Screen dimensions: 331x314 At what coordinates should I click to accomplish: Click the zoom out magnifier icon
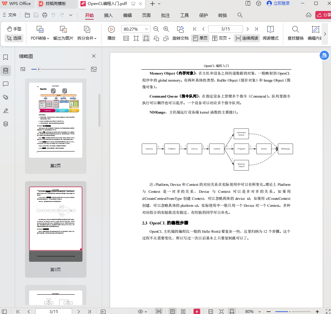[x=156, y=29]
